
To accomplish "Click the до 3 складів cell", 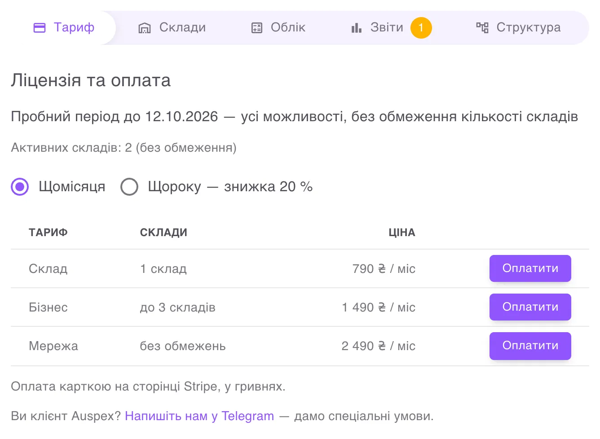I will coord(178,307).
